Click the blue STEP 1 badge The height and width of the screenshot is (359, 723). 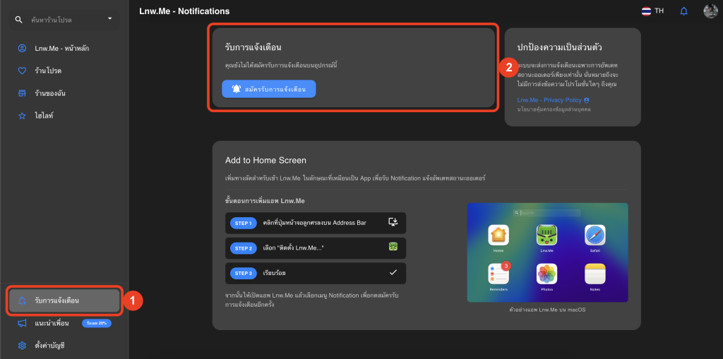(x=244, y=224)
